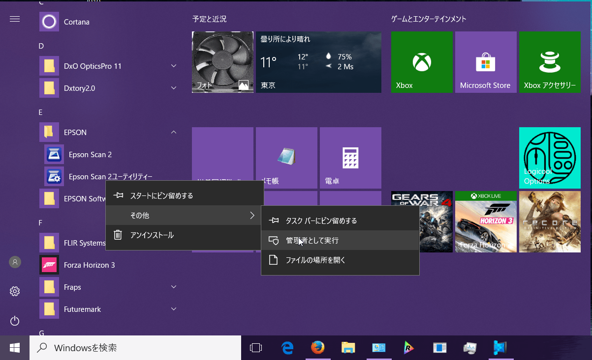
Task: Expand the DxO OpticsPro 11 folder chevron
Action: 174,66
